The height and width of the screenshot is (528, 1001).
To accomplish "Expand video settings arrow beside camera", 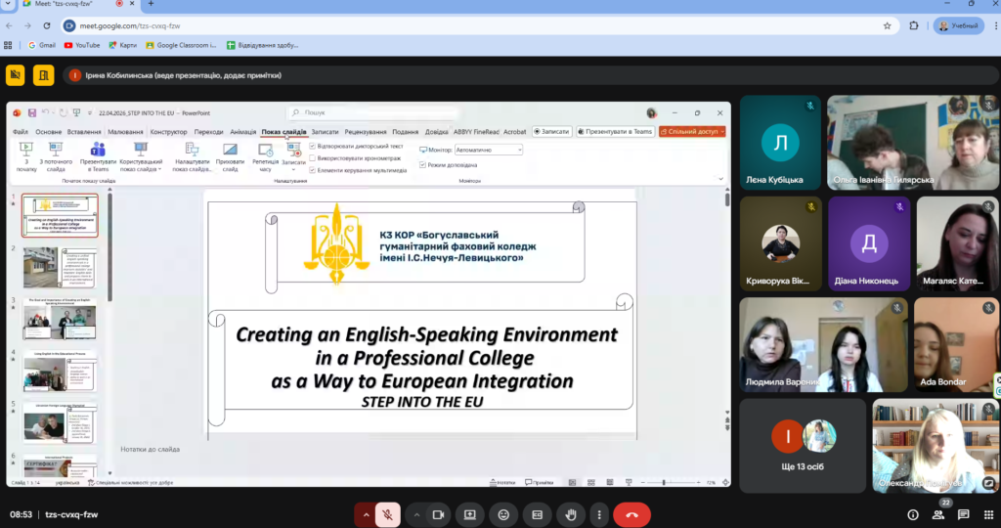I will (416, 514).
